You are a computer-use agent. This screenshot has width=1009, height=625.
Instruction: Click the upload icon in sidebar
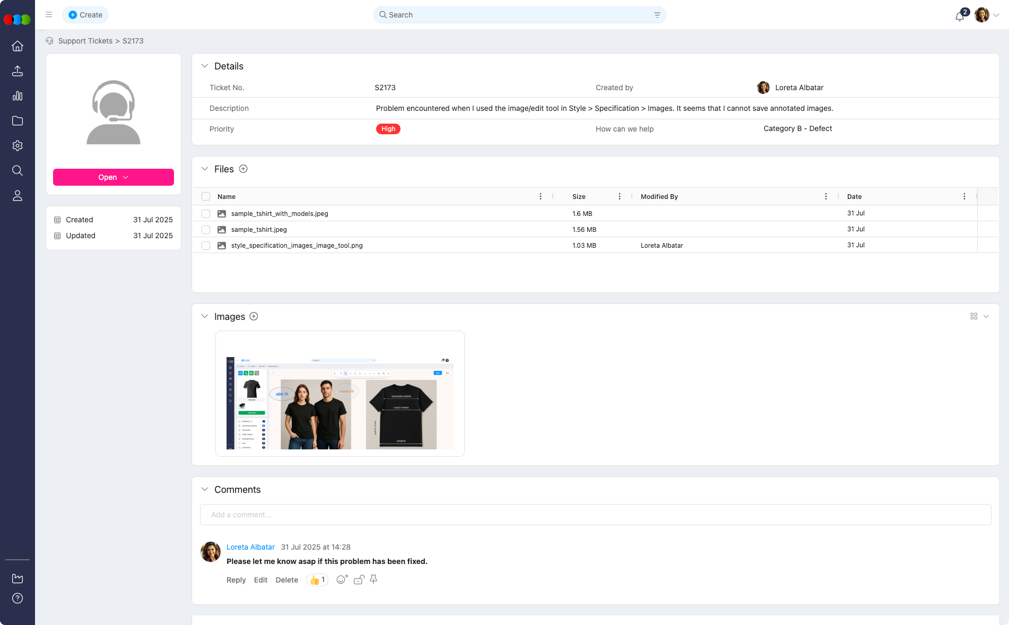click(18, 71)
